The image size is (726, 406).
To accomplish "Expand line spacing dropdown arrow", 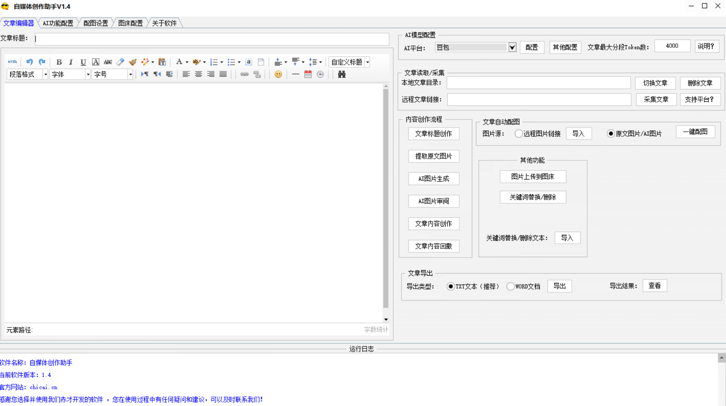I will point(320,62).
